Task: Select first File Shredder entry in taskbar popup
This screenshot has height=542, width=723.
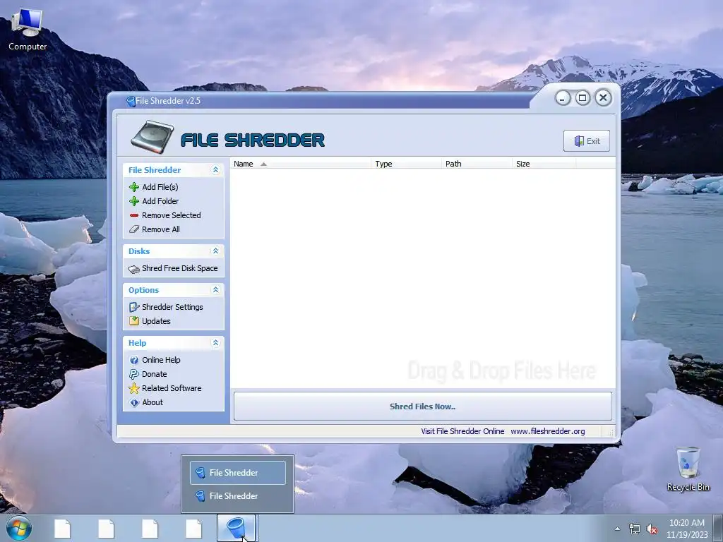Action: [x=237, y=473]
